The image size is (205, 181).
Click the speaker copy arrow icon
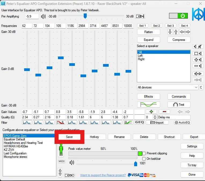198,74
